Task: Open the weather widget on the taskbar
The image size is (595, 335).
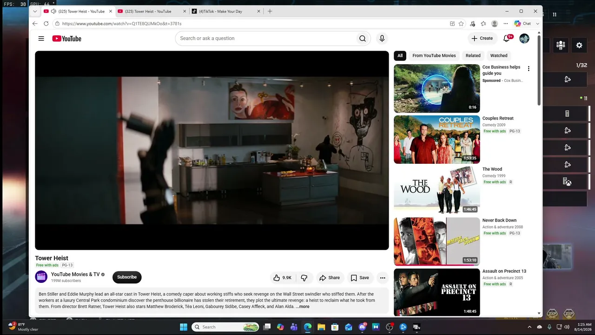Action: click(x=23, y=327)
